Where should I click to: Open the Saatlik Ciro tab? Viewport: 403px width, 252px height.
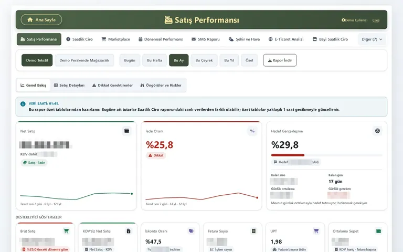[x=79, y=39]
